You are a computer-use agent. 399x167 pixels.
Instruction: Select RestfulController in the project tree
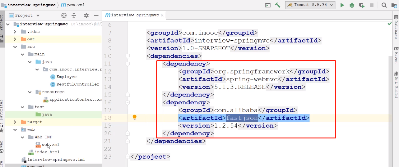tap(78, 84)
